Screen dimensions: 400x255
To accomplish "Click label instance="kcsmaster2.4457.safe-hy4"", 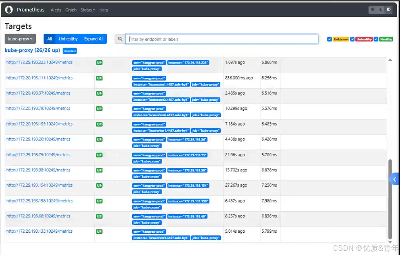I will [161, 100].
